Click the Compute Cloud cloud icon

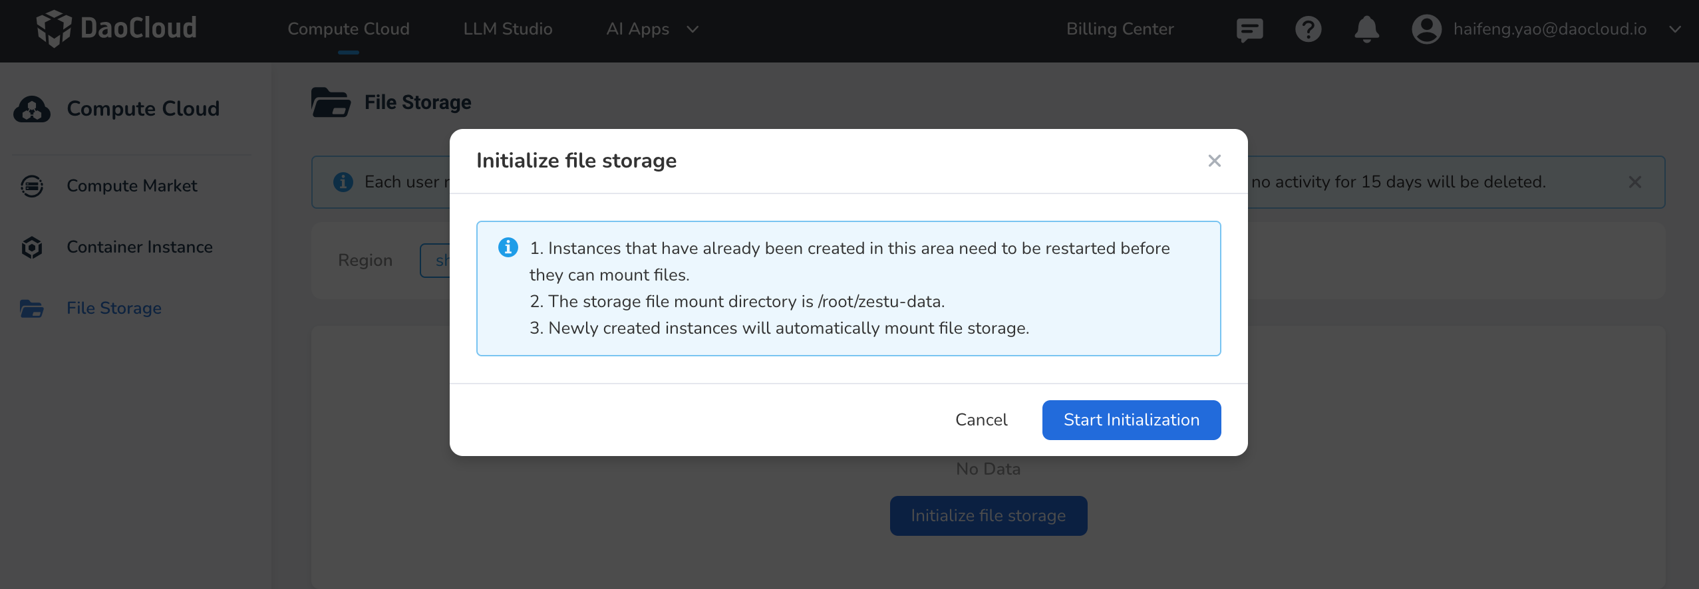pos(31,108)
